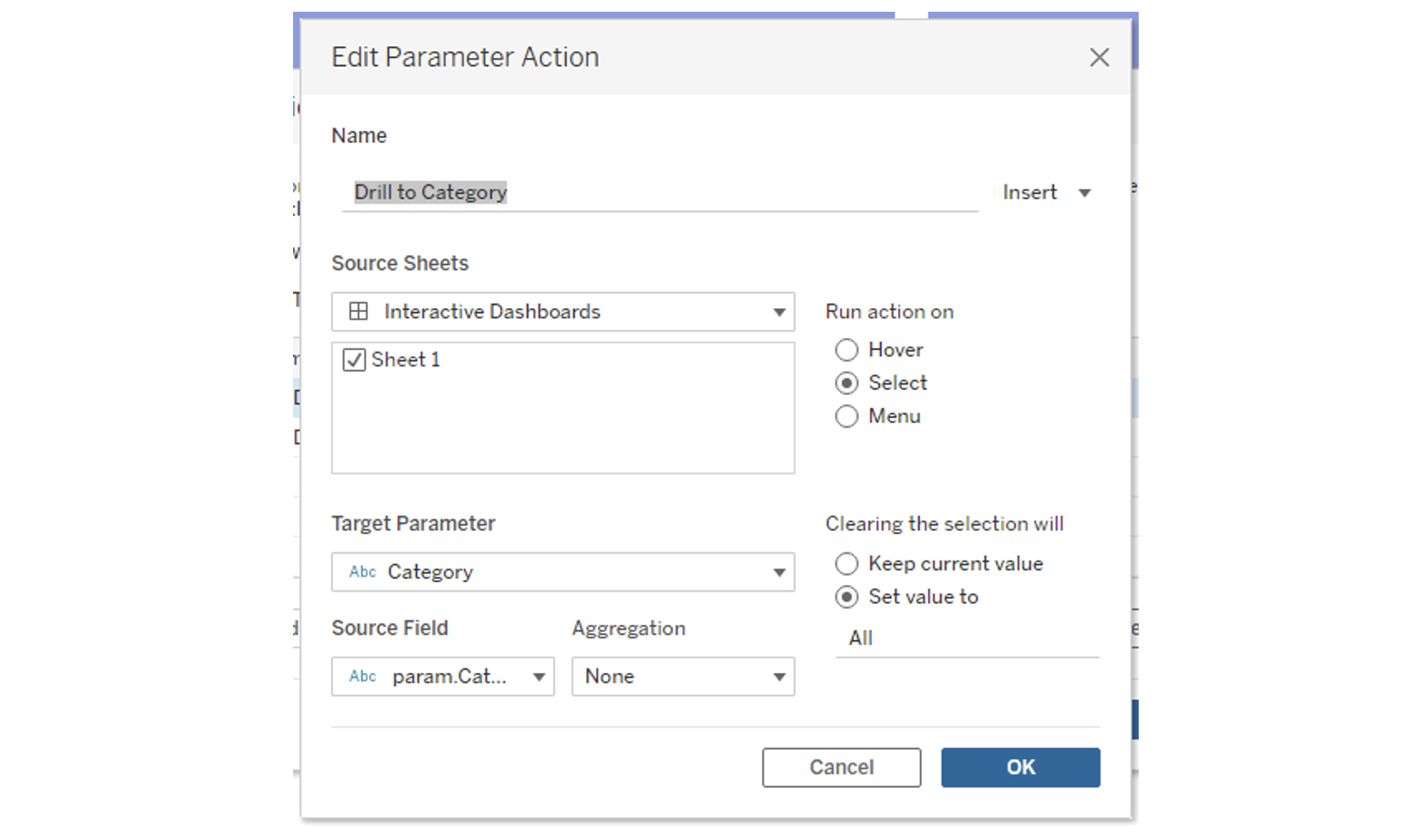
Task: Click the Insert label text
Action: [1029, 193]
